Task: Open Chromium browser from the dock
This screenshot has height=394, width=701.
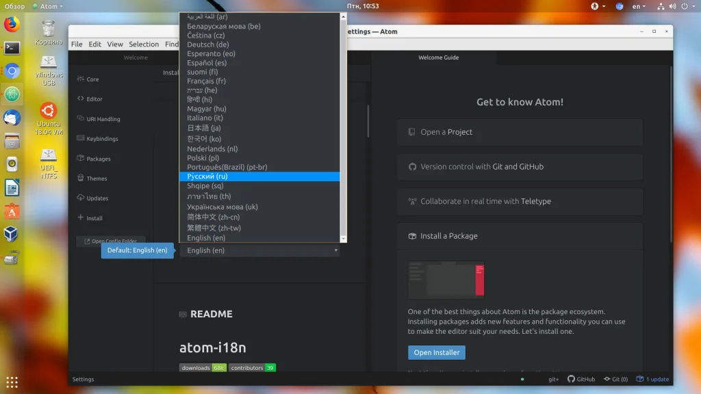Action: coord(12,71)
